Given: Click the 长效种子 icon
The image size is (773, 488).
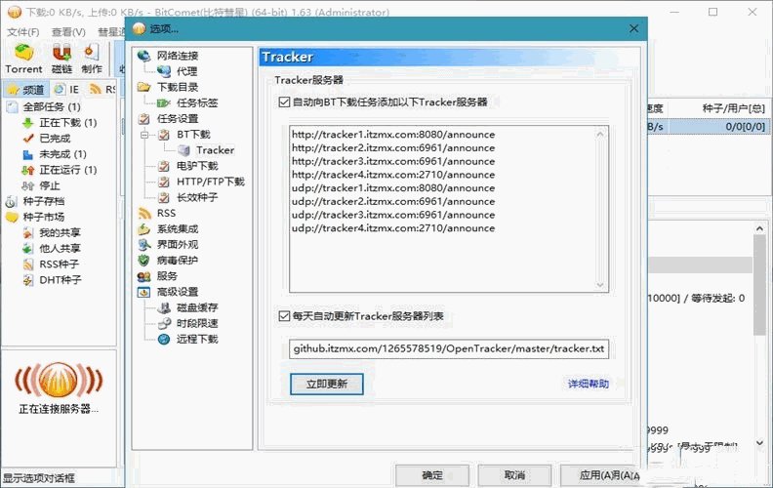Looking at the screenshot, I should 164,198.
